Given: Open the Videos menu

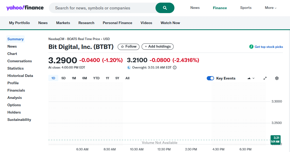Looking at the screenshot, I should click(x=146, y=23).
